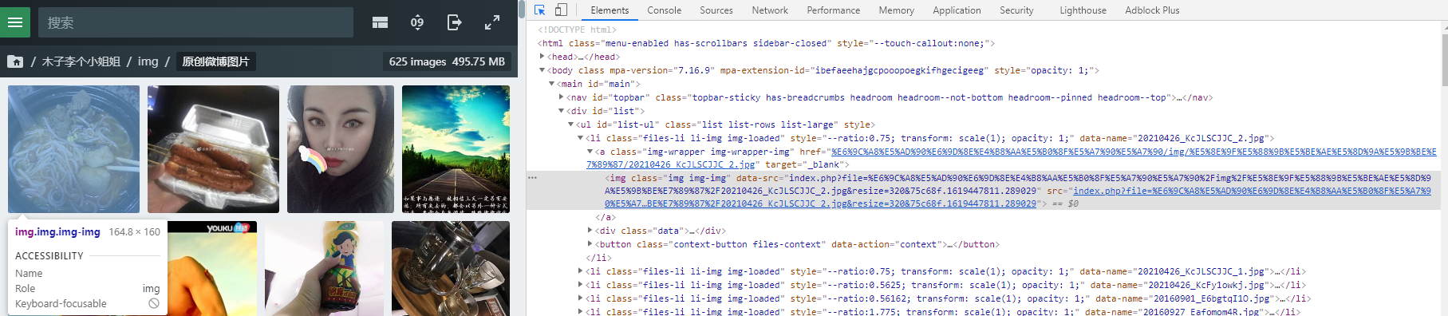
Task: Open the woman selfie thumbnail
Action: point(341,149)
